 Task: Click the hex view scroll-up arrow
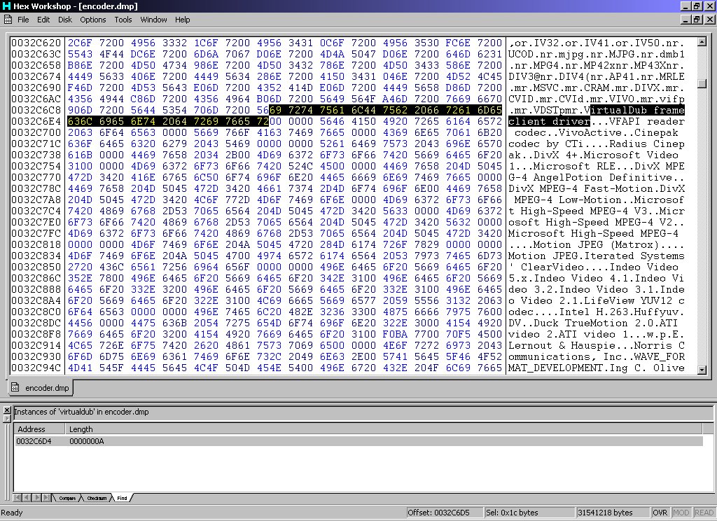click(x=702, y=42)
